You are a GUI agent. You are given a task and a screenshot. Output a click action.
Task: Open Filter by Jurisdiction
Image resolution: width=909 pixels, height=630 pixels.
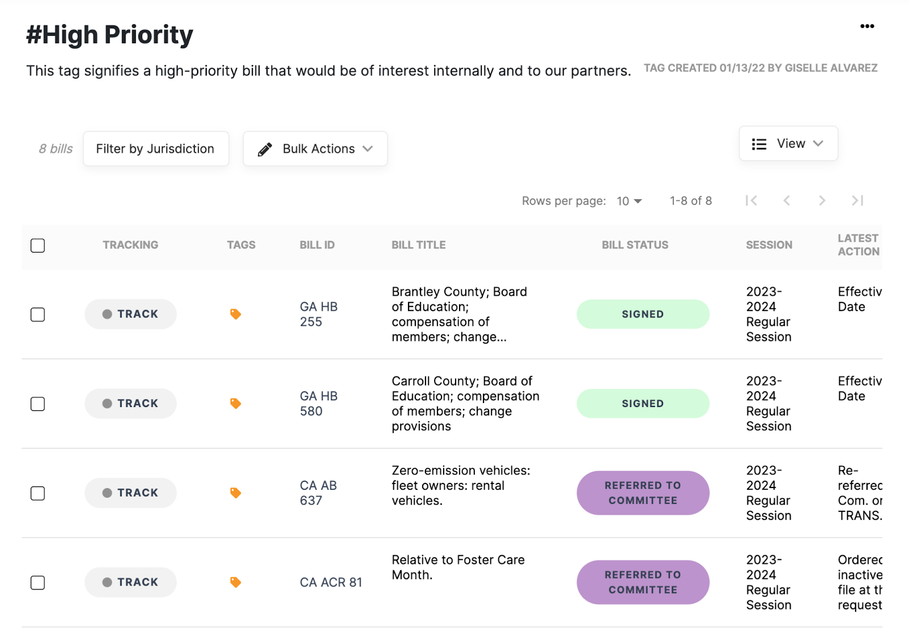click(x=156, y=148)
